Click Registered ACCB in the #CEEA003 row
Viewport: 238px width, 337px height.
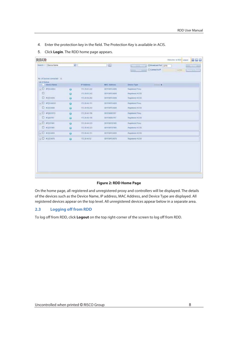(x=135, y=133)
